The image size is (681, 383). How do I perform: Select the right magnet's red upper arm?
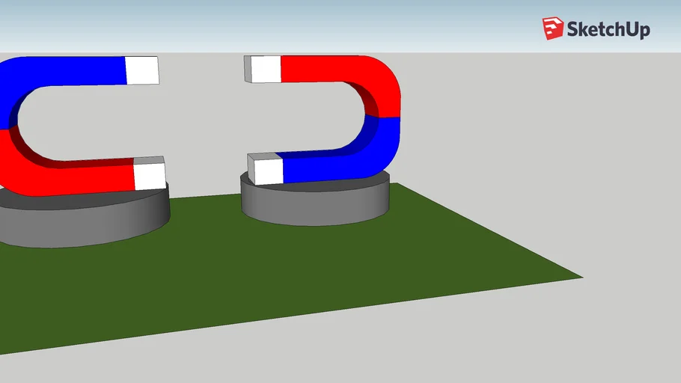point(329,69)
